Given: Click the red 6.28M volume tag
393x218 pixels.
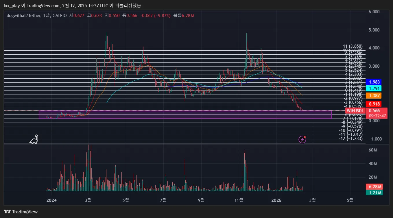Looking at the screenshot, I should click(x=374, y=186).
